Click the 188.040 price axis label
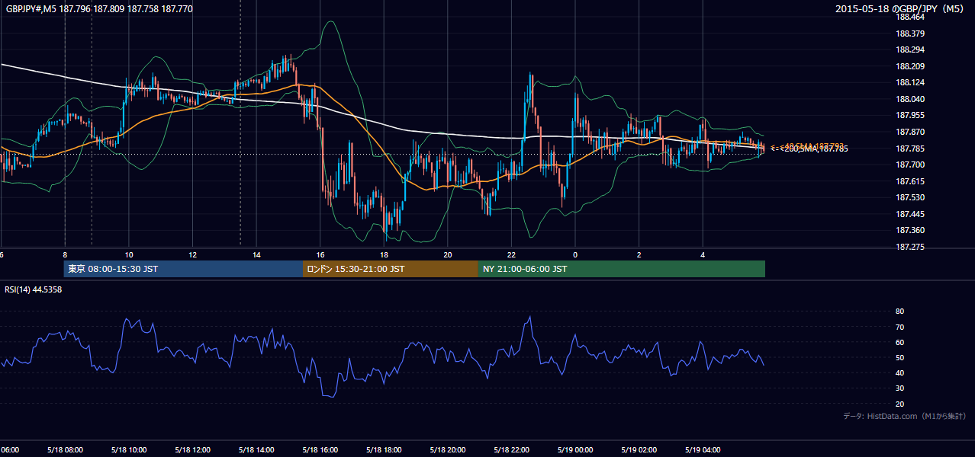The height and width of the screenshot is (457, 975). pyautogui.click(x=911, y=99)
